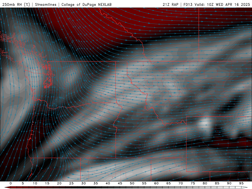Click the "250mb RH (%)" title text
The height and width of the screenshot is (189, 252).
tap(16, 4)
